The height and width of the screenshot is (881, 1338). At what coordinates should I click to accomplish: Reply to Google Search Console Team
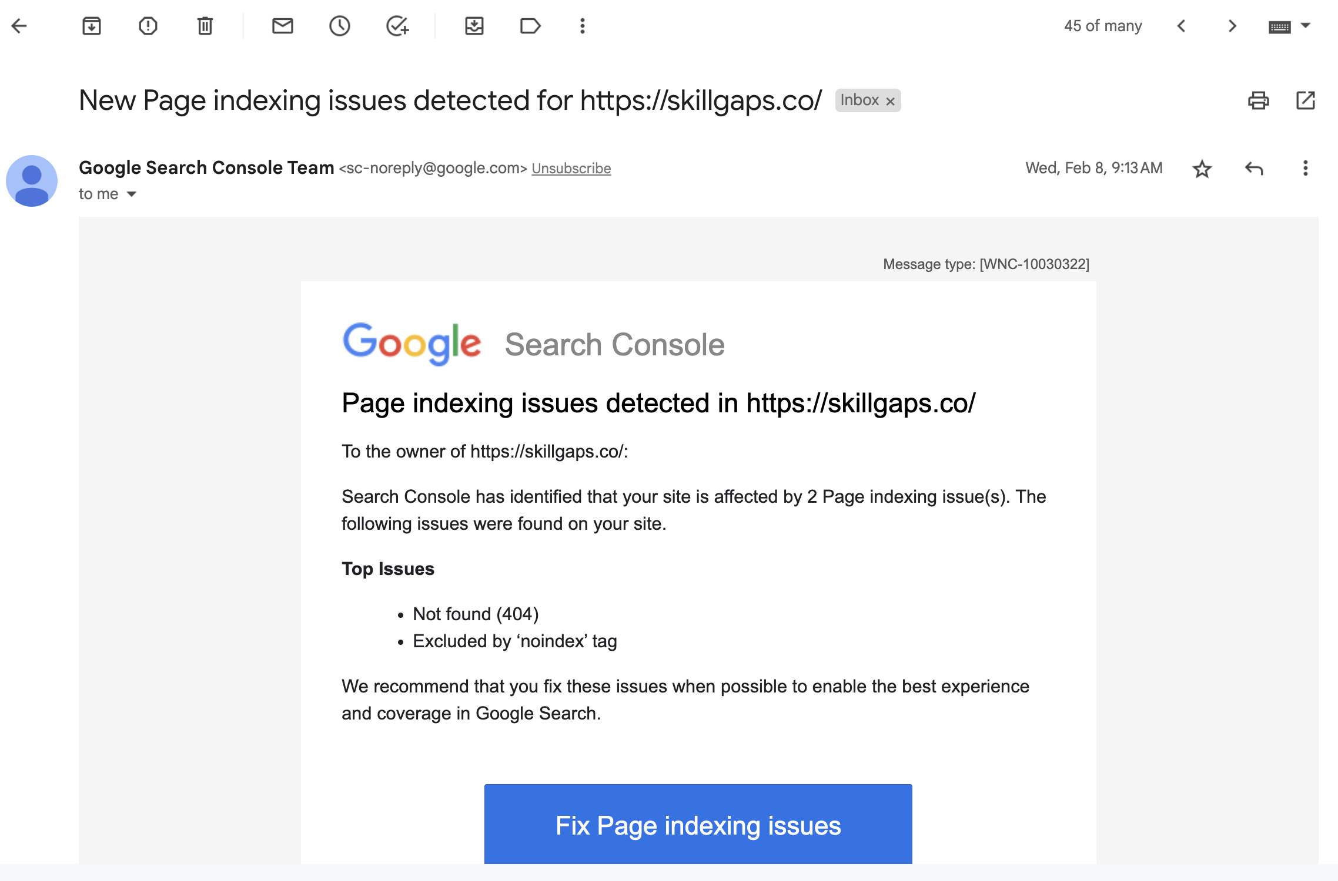coord(1253,169)
